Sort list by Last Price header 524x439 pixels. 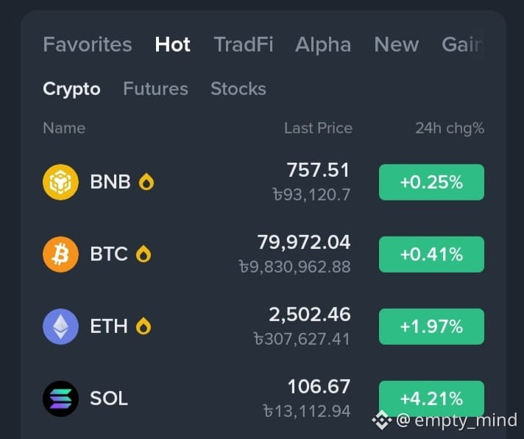point(318,128)
